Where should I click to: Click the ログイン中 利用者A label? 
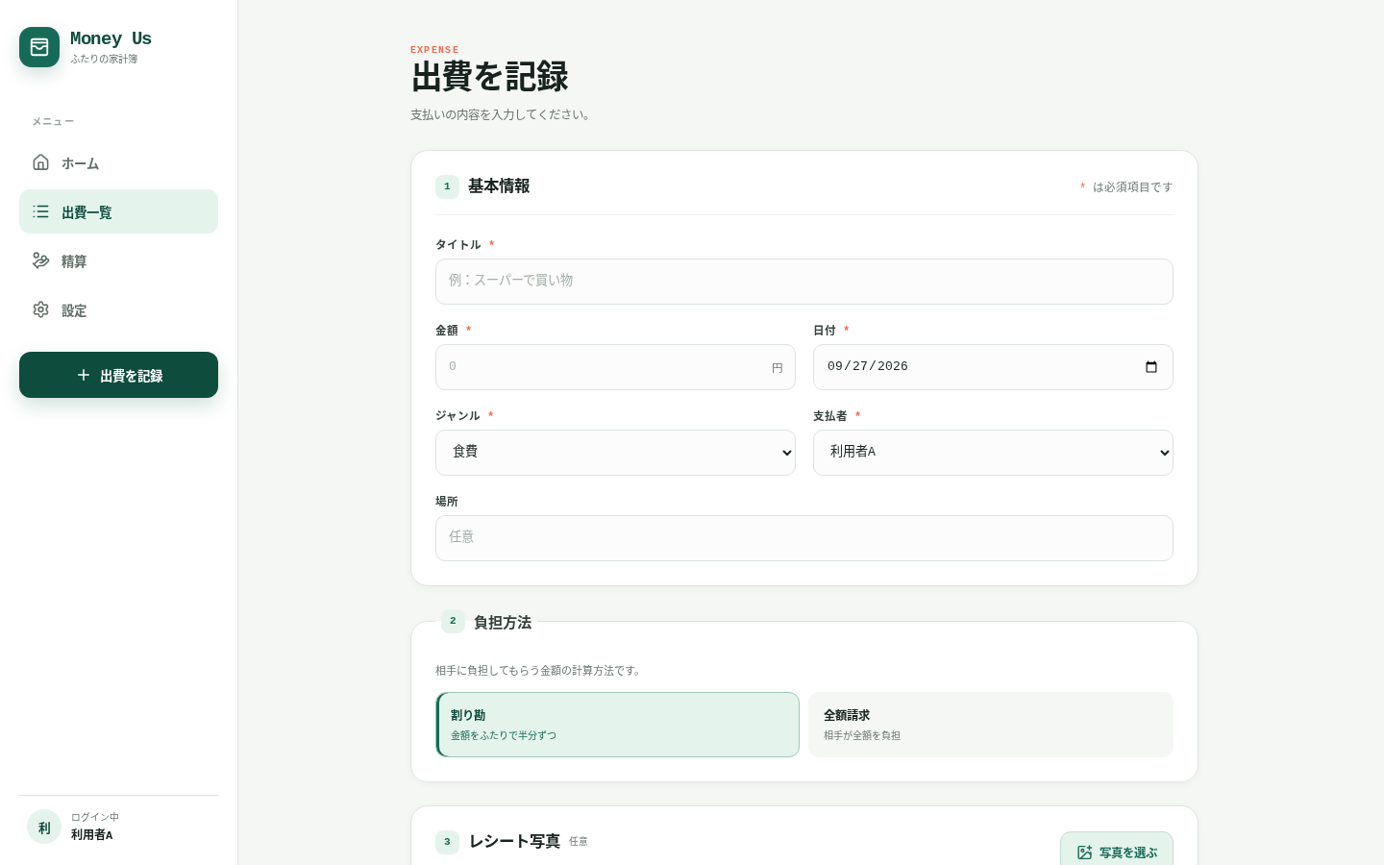coord(94,827)
